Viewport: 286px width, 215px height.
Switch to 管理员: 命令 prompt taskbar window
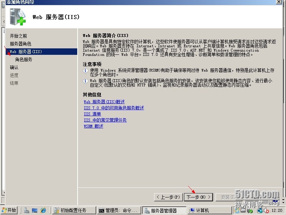(119, 210)
